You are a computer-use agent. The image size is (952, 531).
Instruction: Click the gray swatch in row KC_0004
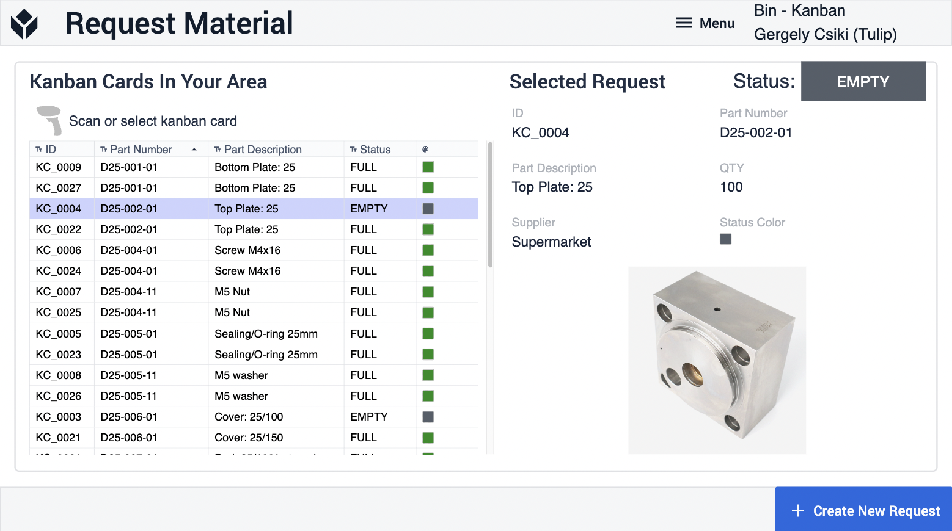point(428,209)
